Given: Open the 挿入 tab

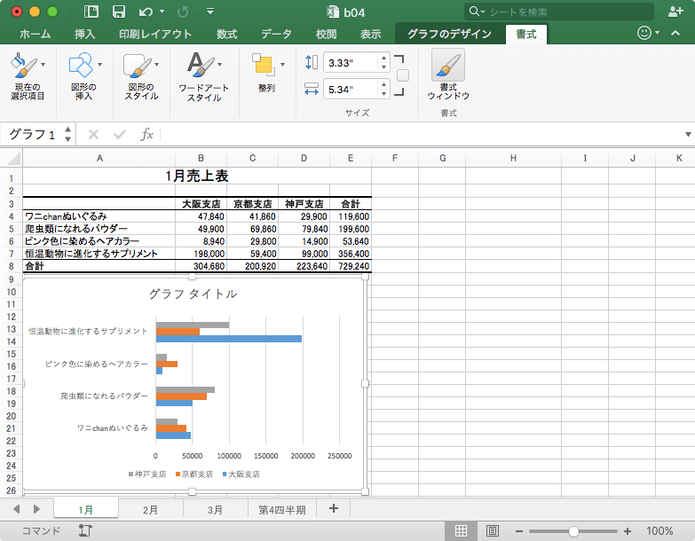Looking at the screenshot, I should (84, 34).
